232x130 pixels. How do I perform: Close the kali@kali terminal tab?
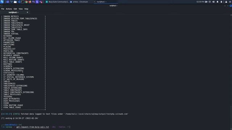[x=28, y=12]
